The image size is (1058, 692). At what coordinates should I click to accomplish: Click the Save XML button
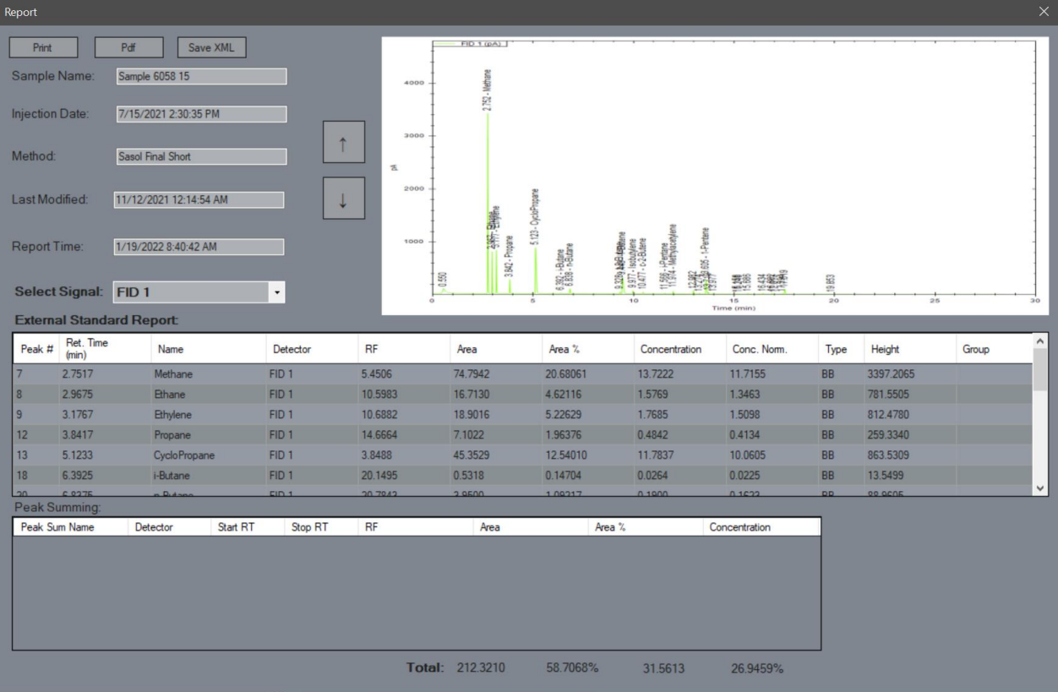(211, 48)
